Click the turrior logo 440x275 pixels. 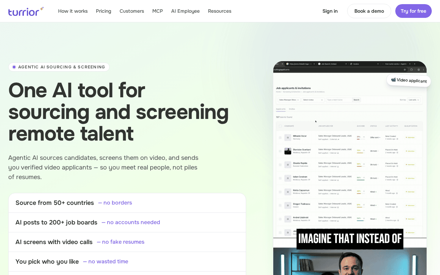click(26, 11)
